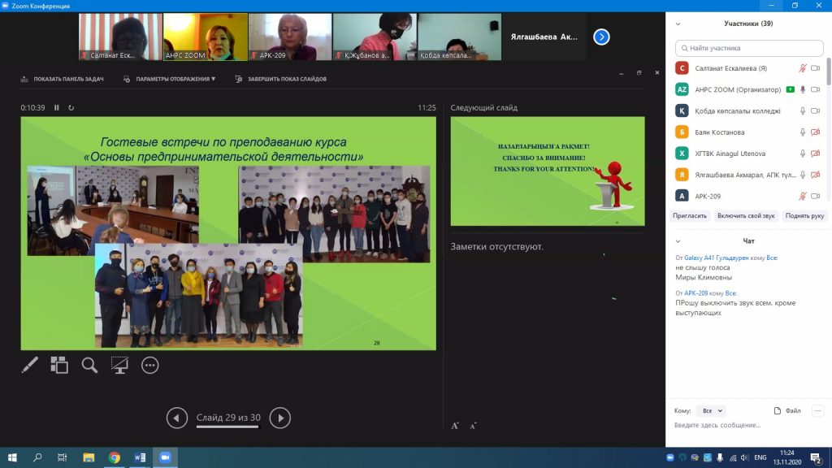
Task: Go to previous slide arrow
Action: point(176,418)
